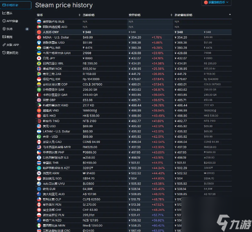Image resolution: width=252 pixels, height=232 pixels.
Task: Click the $51.99 current price cell
Action: [x=87, y=43]
